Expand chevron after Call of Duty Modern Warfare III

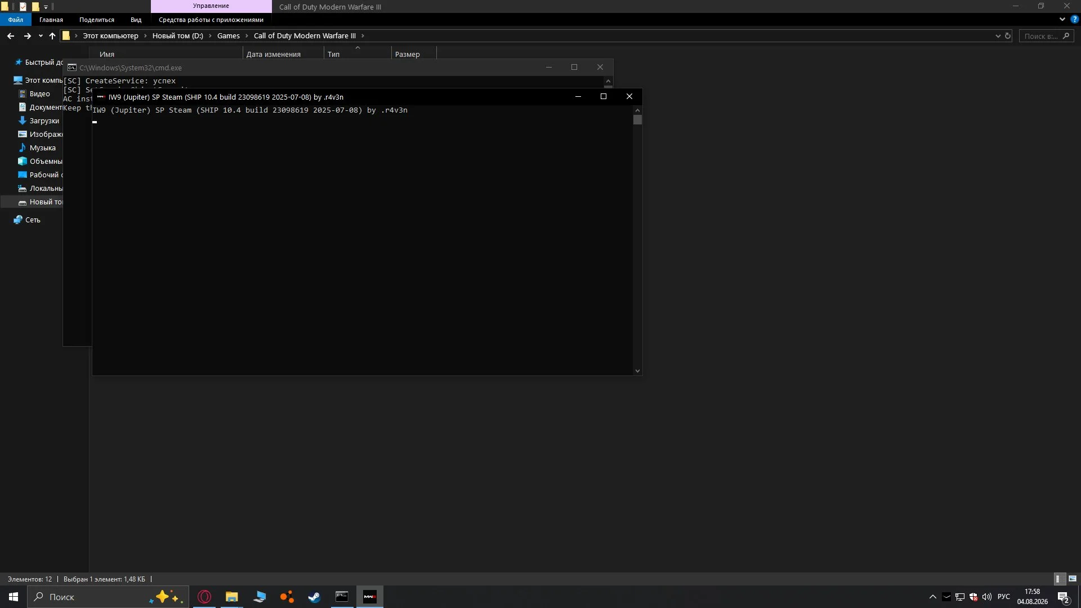point(363,35)
